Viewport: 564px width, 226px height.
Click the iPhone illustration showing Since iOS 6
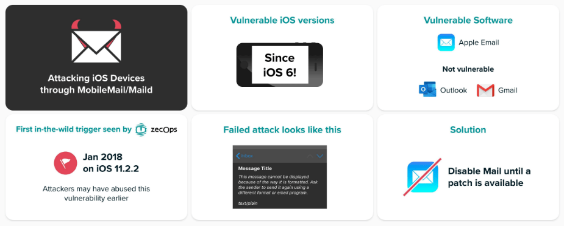tap(279, 65)
